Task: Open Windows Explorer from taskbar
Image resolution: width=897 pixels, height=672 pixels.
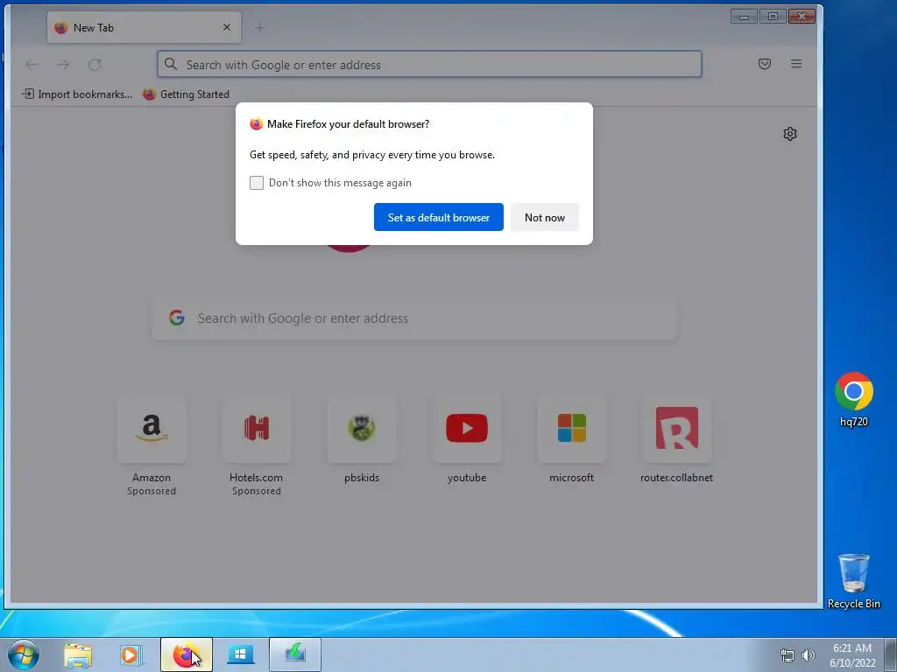Action: tap(78, 654)
